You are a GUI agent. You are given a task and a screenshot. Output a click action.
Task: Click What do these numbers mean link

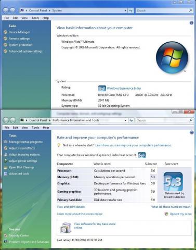(172, 207)
